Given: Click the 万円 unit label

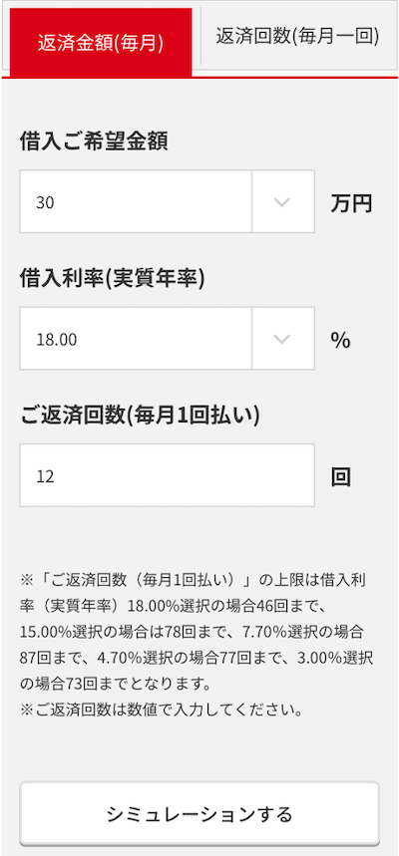Looking at the screenshot, I should point(351,203).
